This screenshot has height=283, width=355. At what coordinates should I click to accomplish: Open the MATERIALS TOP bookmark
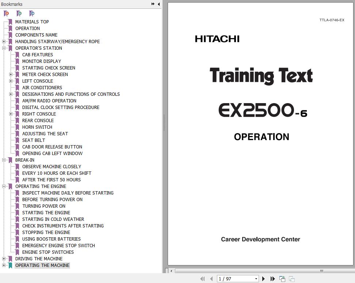(x=32, y=22)
